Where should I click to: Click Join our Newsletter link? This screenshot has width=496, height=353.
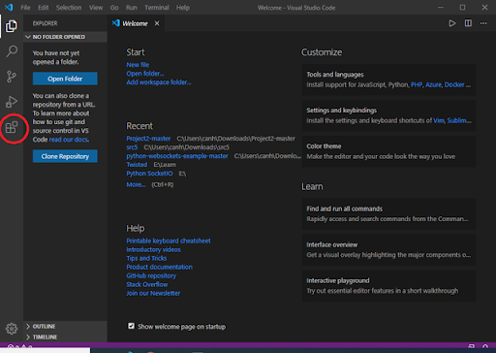point(153,293)
